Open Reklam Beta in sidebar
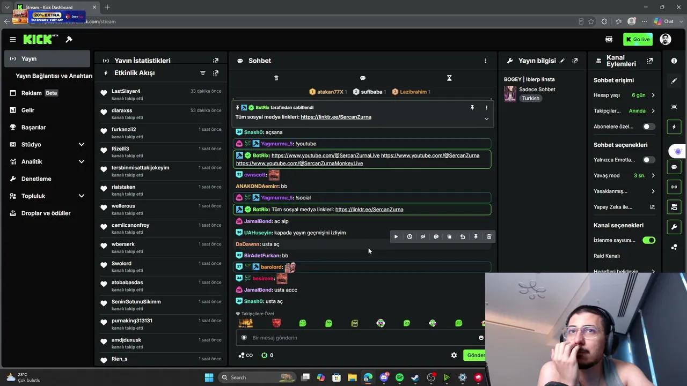 tap(47, 93)
